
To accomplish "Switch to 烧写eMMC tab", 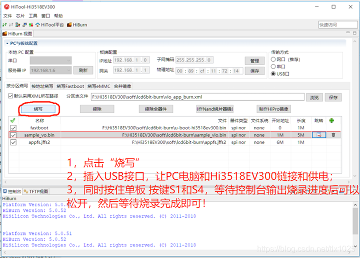I will 98,86.
